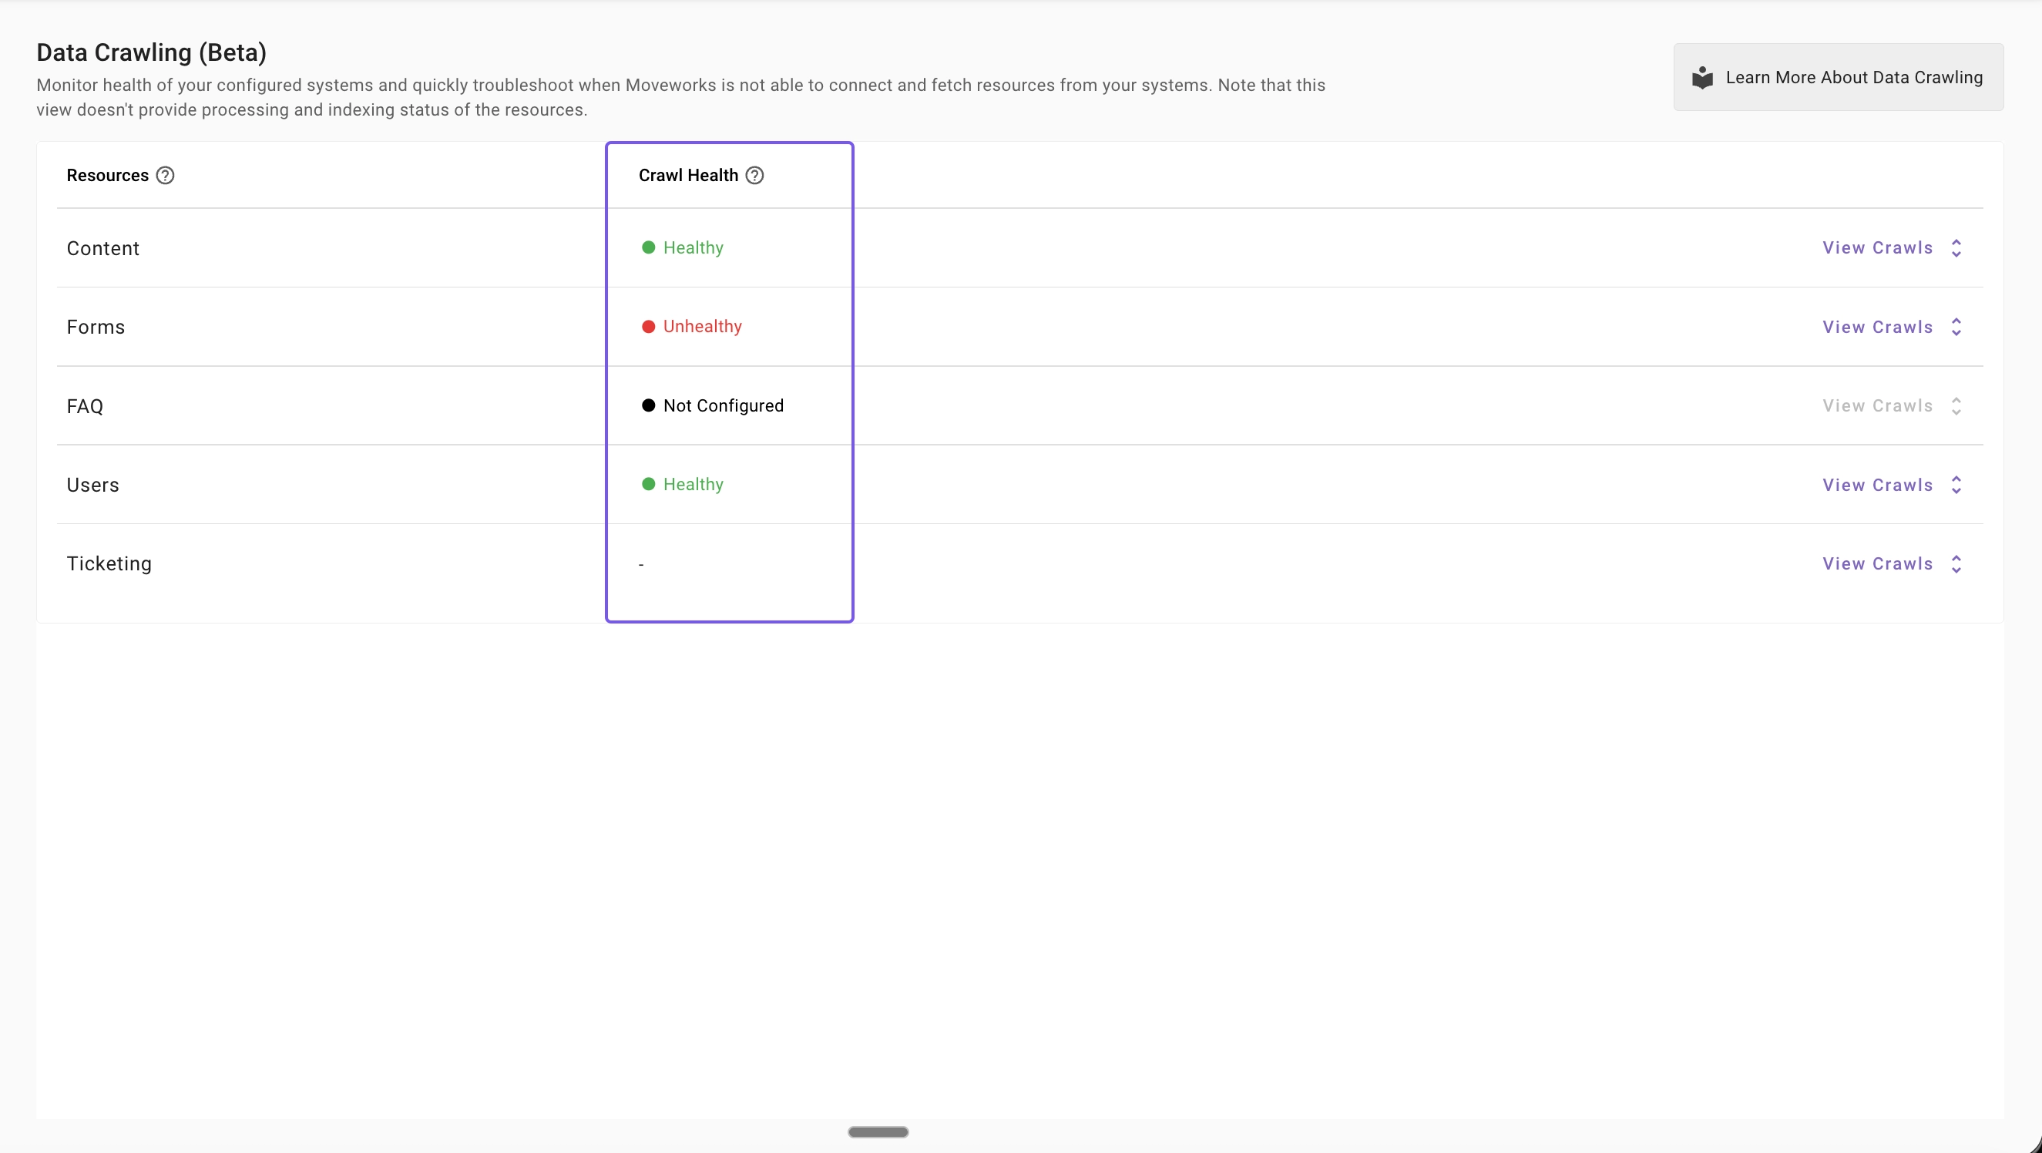The width and height of the screenshot is (2042, 1153).
Task: Open View Crawls for Content
Action: point(1877,248)
